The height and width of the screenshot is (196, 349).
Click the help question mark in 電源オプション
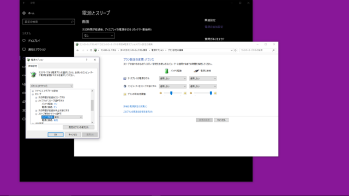point(87,60)
